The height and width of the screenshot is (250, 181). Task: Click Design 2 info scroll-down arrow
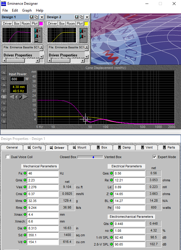(87, 57)
